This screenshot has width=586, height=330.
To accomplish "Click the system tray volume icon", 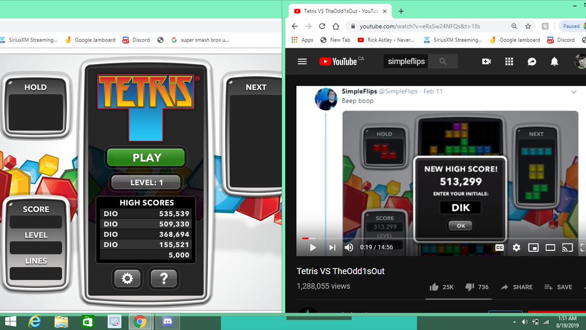I will [x=525, y=322].
